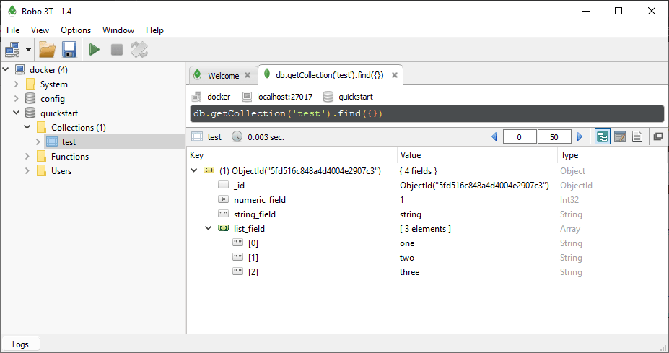Open the connect button dropdown arrow
The height and width of the screenshot is (353, 669).
point(28,50)
